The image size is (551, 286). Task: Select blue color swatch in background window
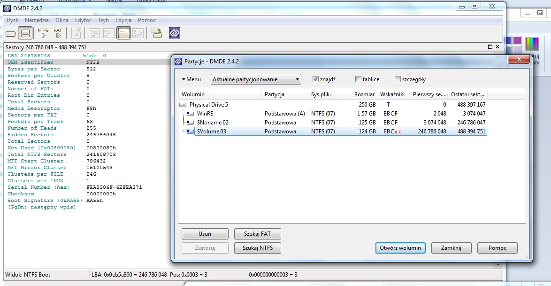pos(508,40)
